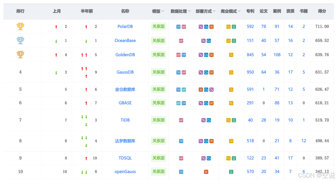Click the cloud icon in 达梦数据库 row
Viewport: 336px width, 181px height.
(x=206, y=141)
